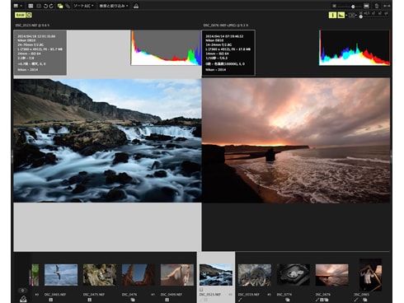The height and width of the screenshot is (303, 404).
Task: Click the right edge panel expand handle
Action: (392, 156)
